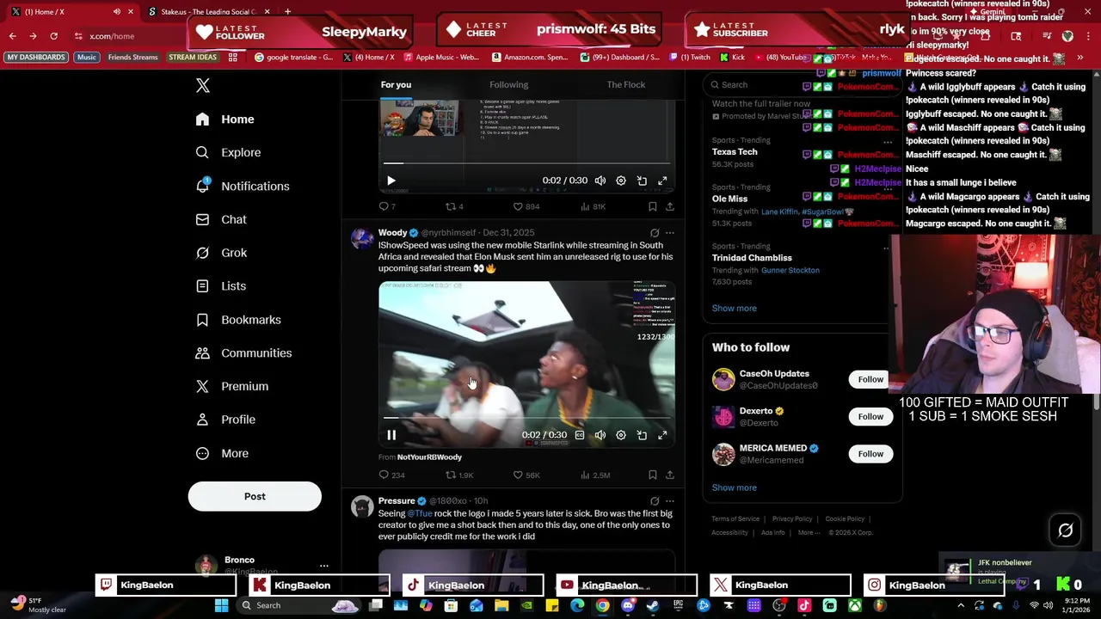The image size is (1101, 619).
Task: Open Chat in the sidebar
Action: click(x=221, y=219)
